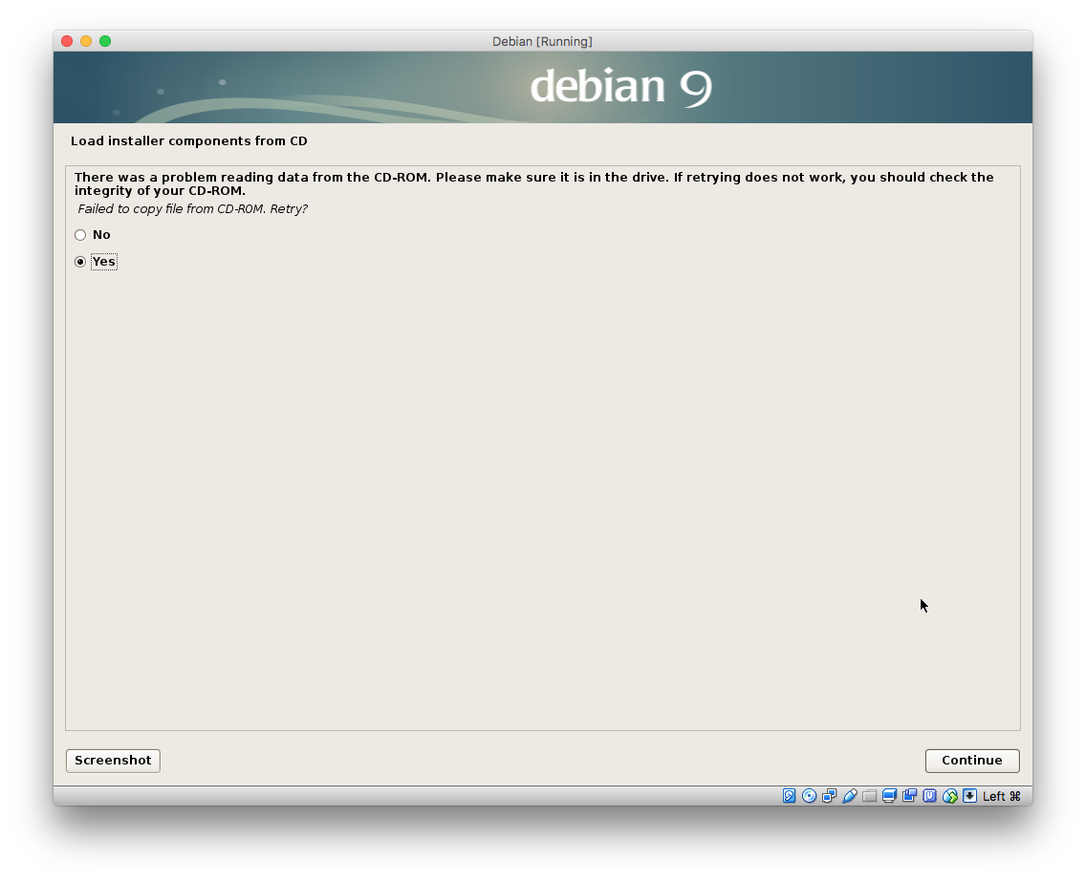The width and height of the screenshot is (1086, 882).
Task: Click the debian 9 logo banner
Action: (620, 87)
